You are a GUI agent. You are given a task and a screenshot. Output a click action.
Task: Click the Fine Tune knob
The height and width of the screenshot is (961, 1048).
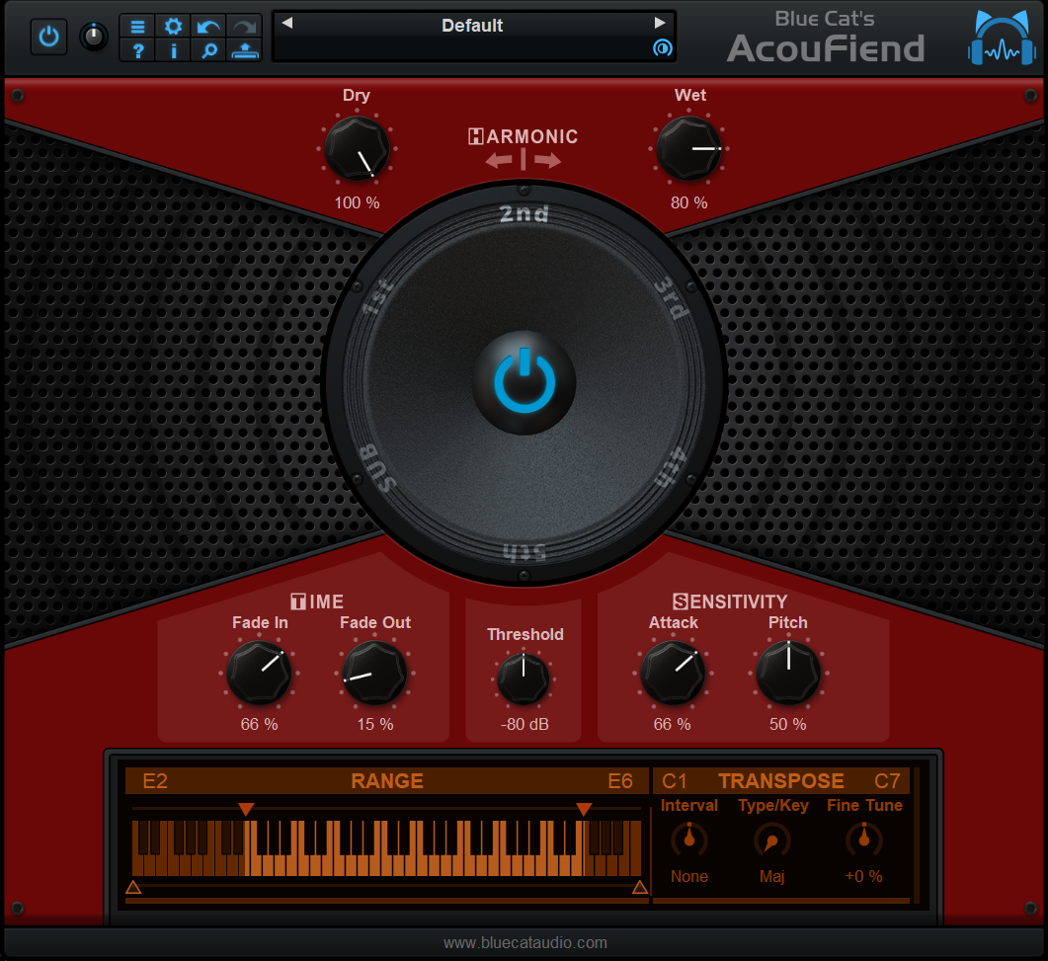(864, 840)
